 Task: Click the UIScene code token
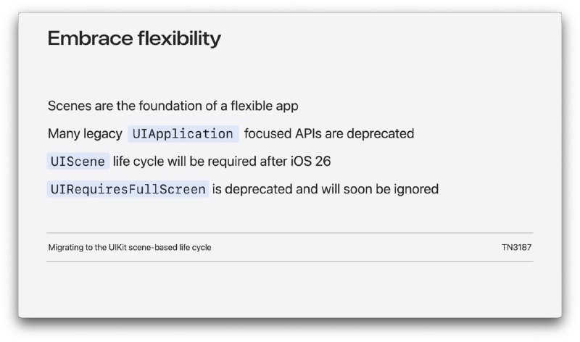[x=78, y=161]
